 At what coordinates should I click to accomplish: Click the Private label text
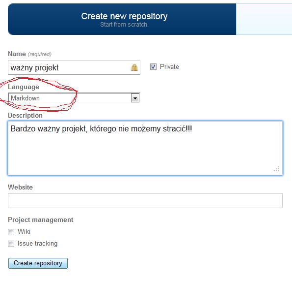pos(169,66)
